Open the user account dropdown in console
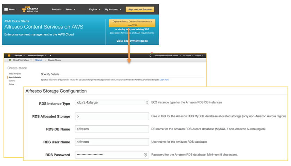 coord(168,56)
